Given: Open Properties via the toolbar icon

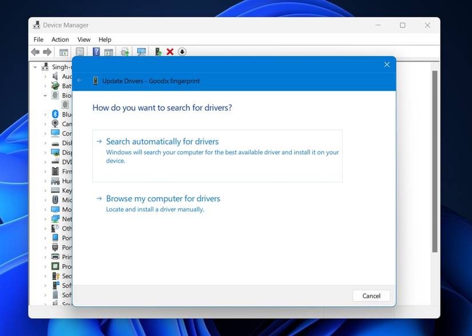Looking at the screenshot, I should 78,51.
